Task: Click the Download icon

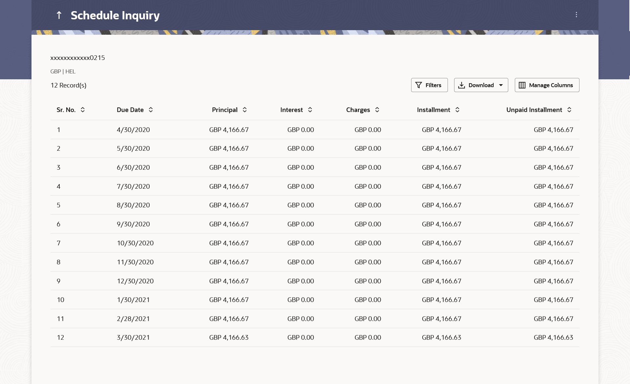Action: [462, 85]
